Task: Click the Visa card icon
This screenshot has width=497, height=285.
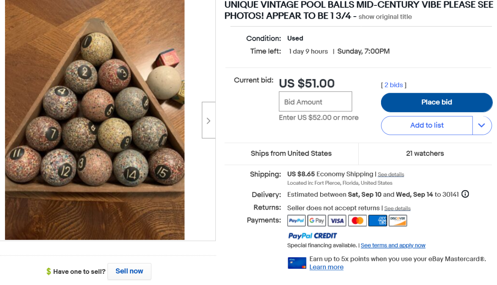Action: coord(337,221)
